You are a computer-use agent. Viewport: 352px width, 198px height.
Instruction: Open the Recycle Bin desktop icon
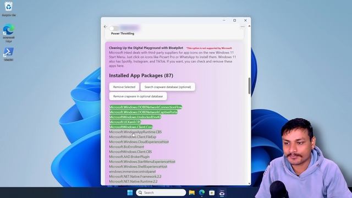[9, 9]
